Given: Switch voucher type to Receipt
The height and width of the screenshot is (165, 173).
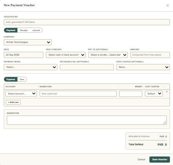Looking at the screenshot, I should point(24,30).
